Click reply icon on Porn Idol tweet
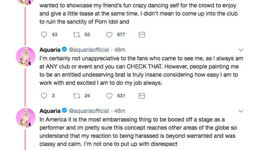260x150 pixels. pos(44,35)
